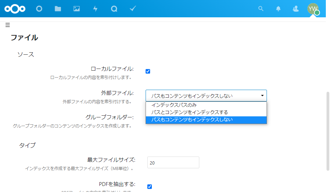Open the Photos app icon
This screenshot has height=196, width=330.
point(77,9)
